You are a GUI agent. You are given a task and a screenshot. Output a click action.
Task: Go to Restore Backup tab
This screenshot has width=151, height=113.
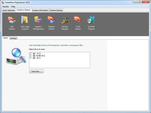click(x=56, y=10)
